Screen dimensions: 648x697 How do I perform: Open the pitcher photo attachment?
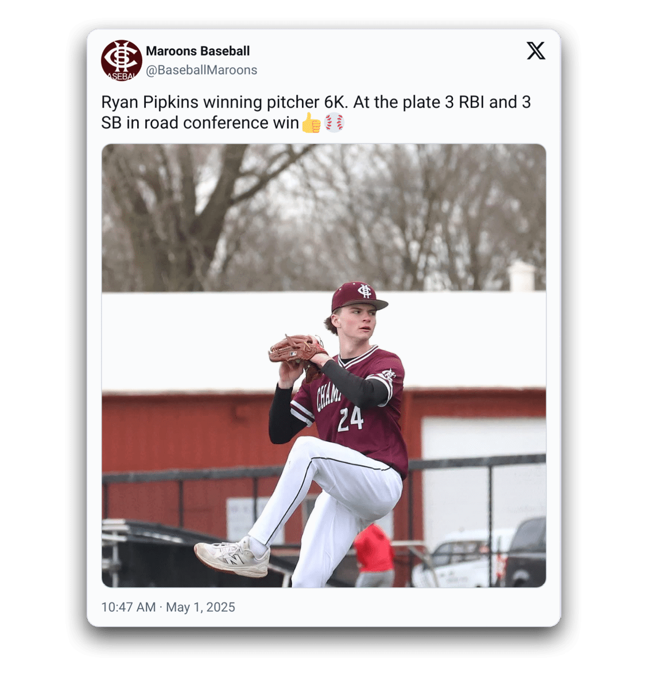324,365
